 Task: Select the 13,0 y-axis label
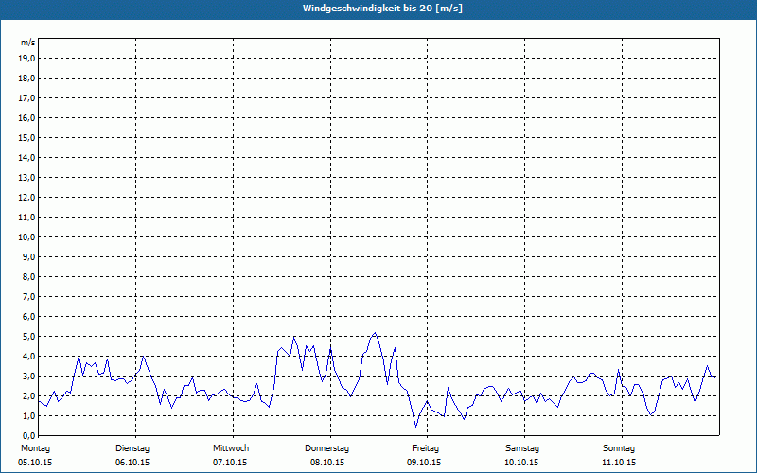26,178
